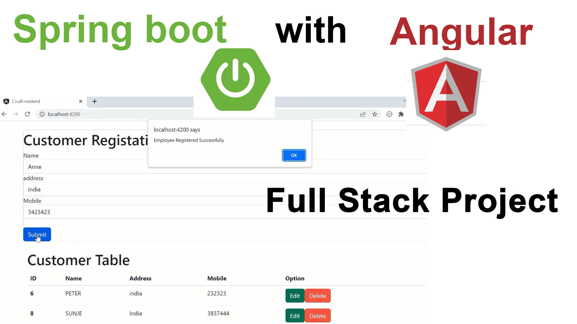
Task: Click the browser forward navigation arrow
Action: tap(15, 114)
